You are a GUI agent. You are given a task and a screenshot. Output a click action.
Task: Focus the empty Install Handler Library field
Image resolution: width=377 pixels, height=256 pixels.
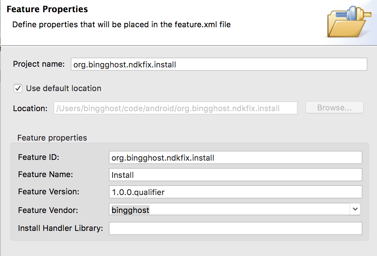(x=235, y=228)
